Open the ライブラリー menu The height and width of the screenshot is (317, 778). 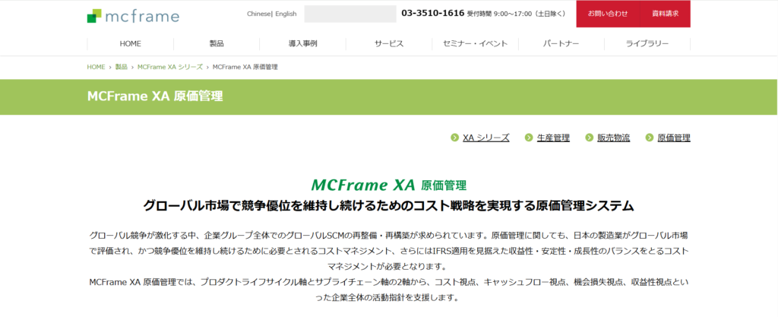(647, 43)
